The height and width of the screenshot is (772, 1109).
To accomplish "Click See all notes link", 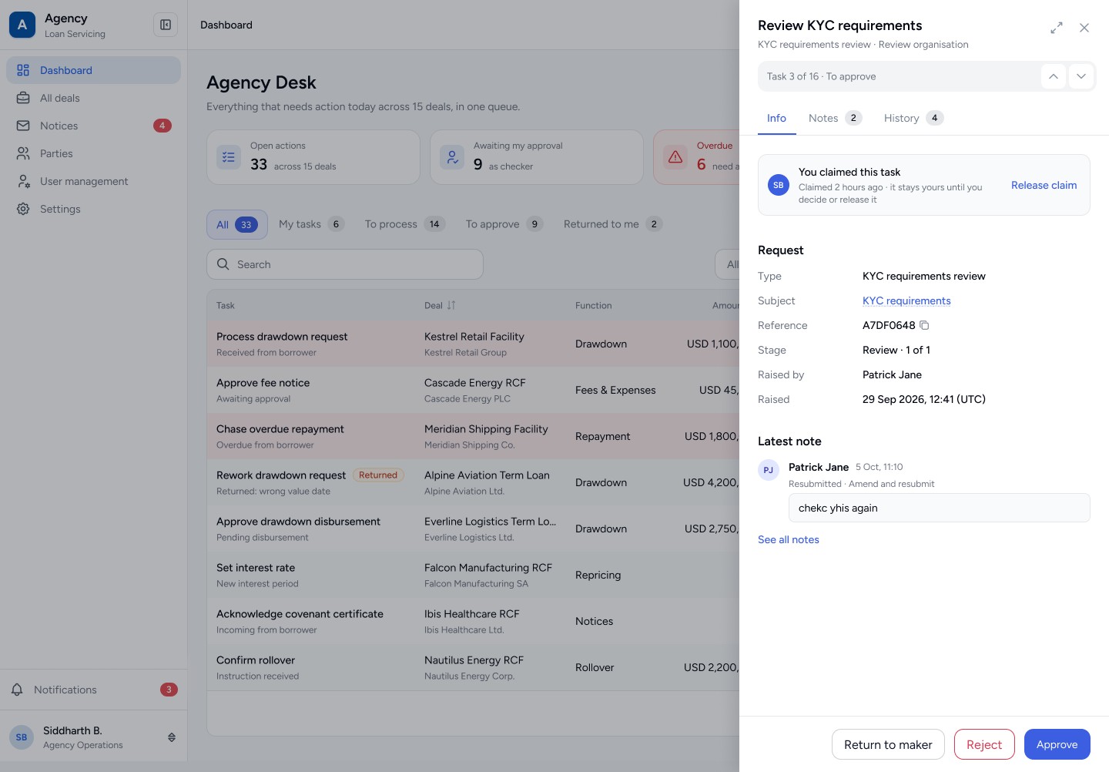I will 789,539.
